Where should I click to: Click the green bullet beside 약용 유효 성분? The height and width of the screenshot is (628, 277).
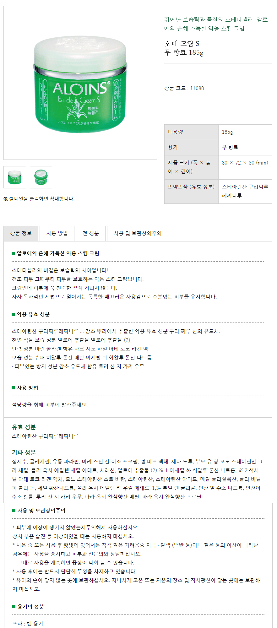click(x=13, y=314)
